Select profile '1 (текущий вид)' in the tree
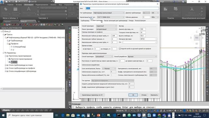Screen dimensions: 209x118 pyautogui.click(x=19, y=47)
